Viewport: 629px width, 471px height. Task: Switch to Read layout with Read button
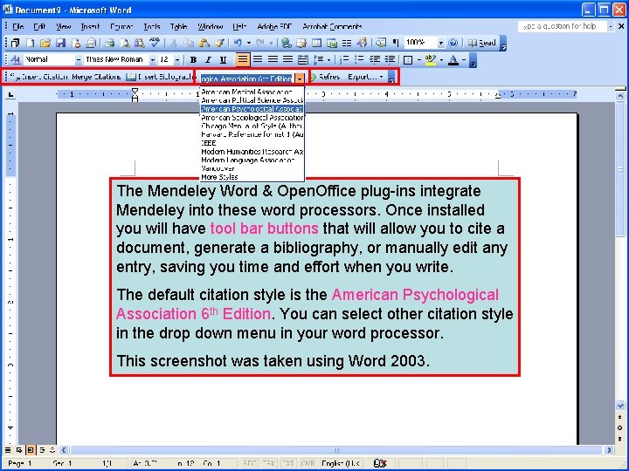482,43
